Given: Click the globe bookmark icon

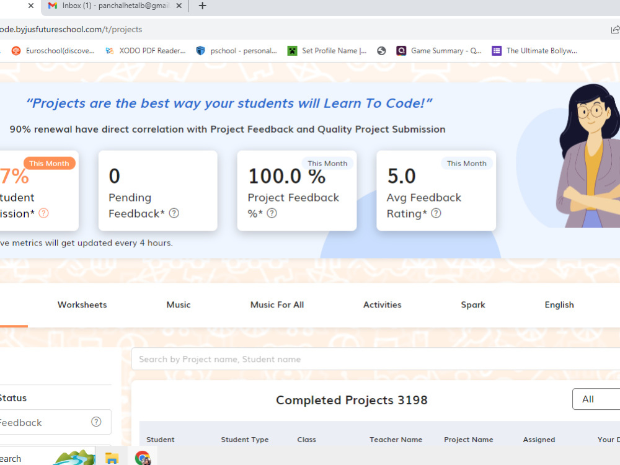Looking at the screenshot, I should click(x=381, y=51).
